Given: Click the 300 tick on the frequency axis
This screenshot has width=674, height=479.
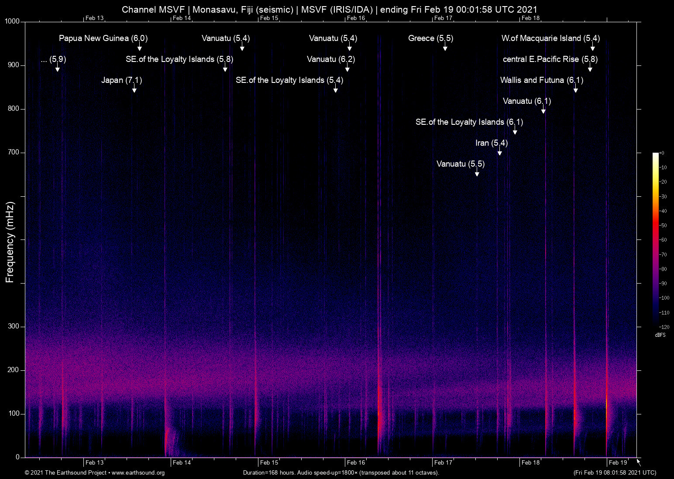Looking at the screenshot, I should click(x=14, y=326).
